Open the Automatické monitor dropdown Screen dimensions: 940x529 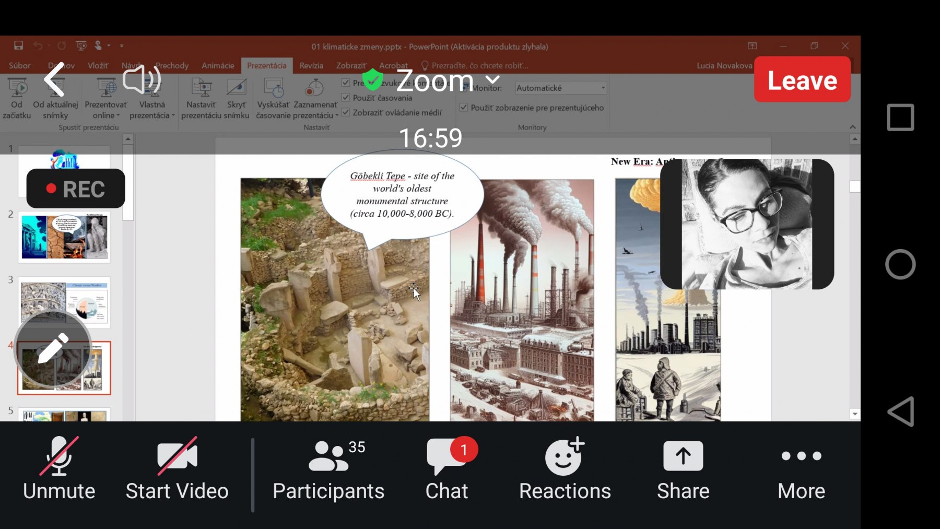pyautogui.click(x=561, y=88)
